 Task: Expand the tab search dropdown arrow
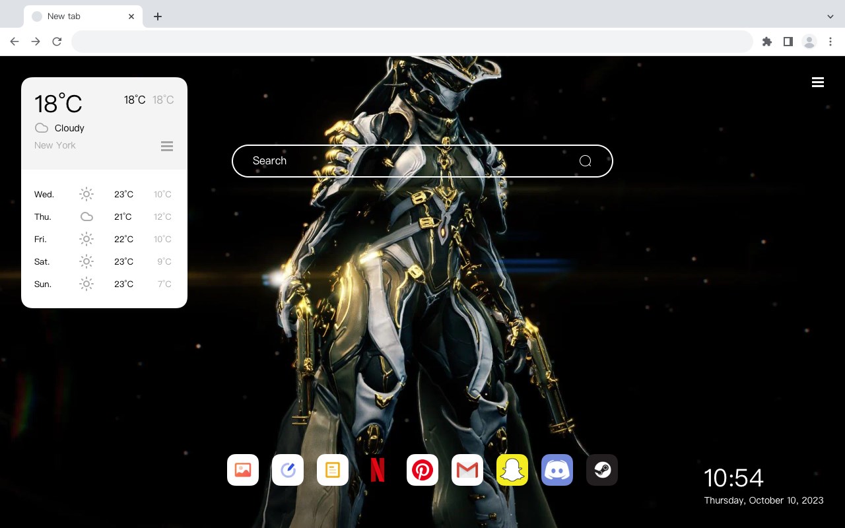[830, 16]
